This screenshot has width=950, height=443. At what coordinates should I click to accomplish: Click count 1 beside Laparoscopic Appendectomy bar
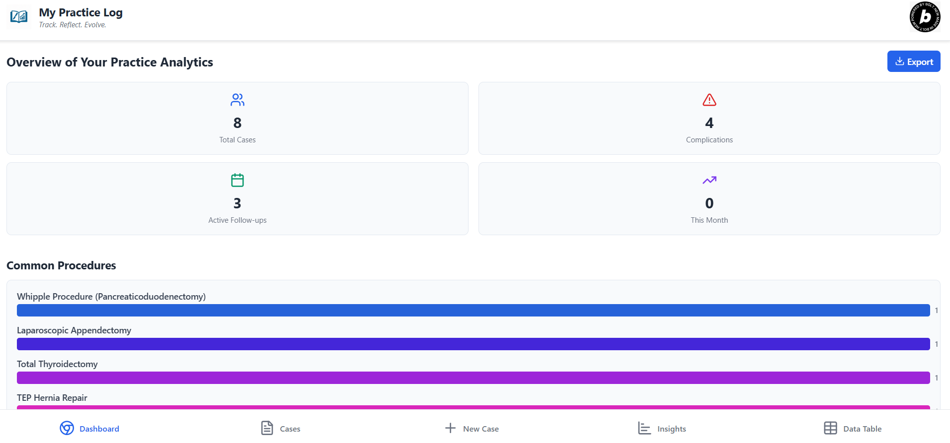pos(937,344)
